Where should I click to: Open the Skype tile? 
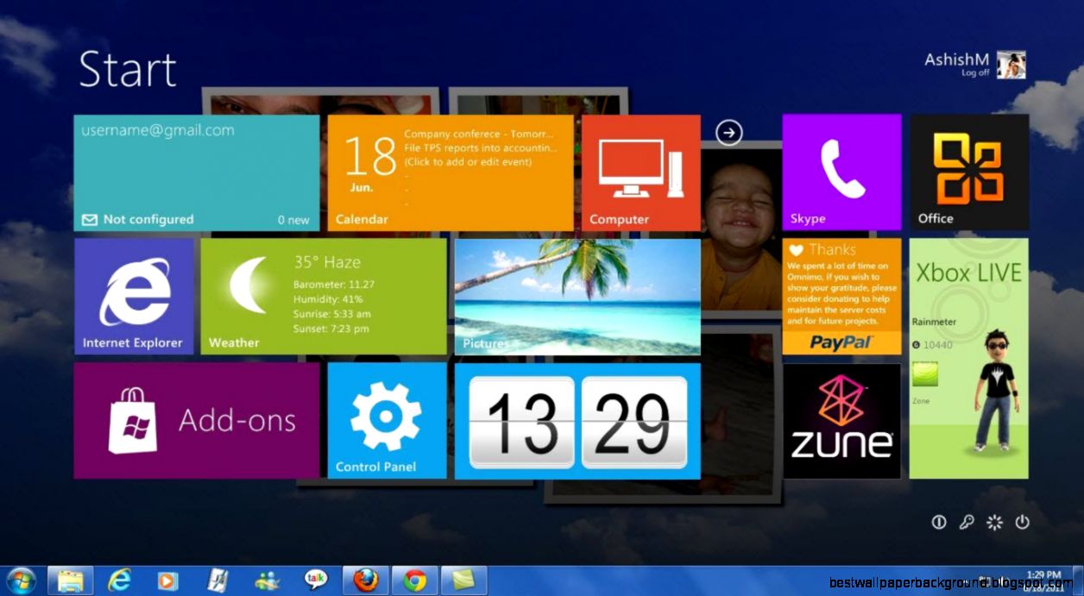(x=841, y=173)
